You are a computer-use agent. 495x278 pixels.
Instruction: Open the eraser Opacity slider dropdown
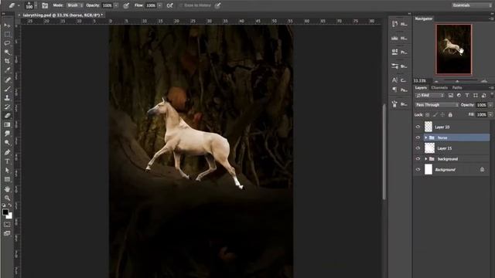[x=116, y=5]
